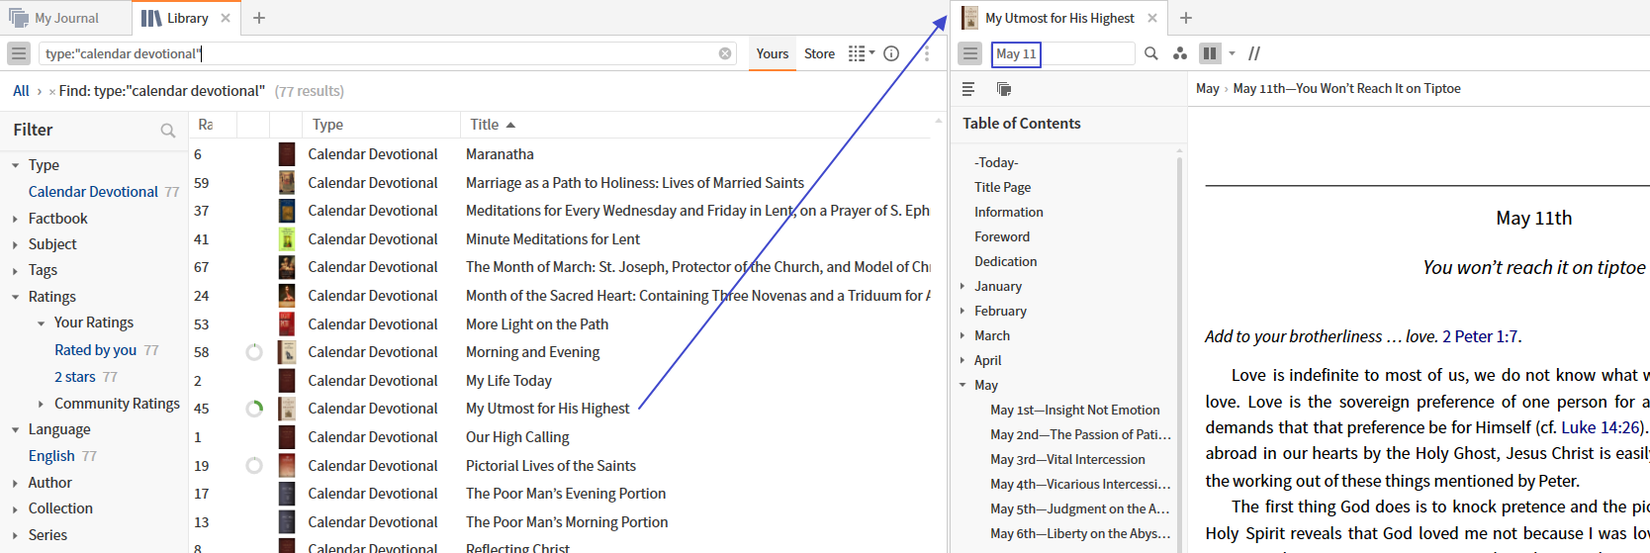This screenshot has height=553, width=1650.
Task: Close the Library tab
Action: [x=226, y=18]
